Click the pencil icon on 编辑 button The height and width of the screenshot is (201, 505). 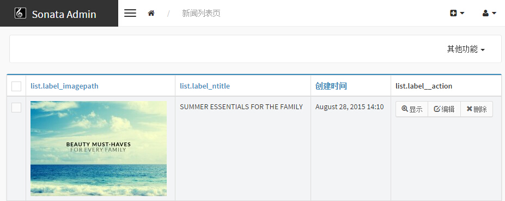tap(437, 109)
